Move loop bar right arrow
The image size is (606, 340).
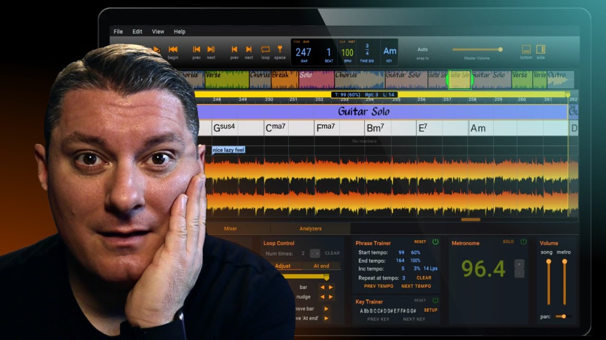pos(330,287)
